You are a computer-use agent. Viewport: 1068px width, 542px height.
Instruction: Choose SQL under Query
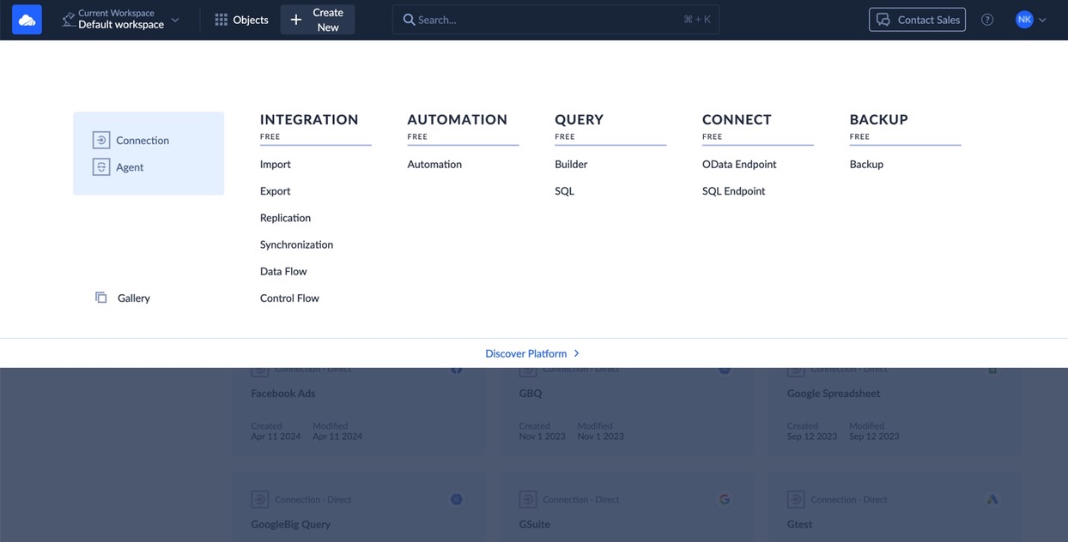pos(564,191)
